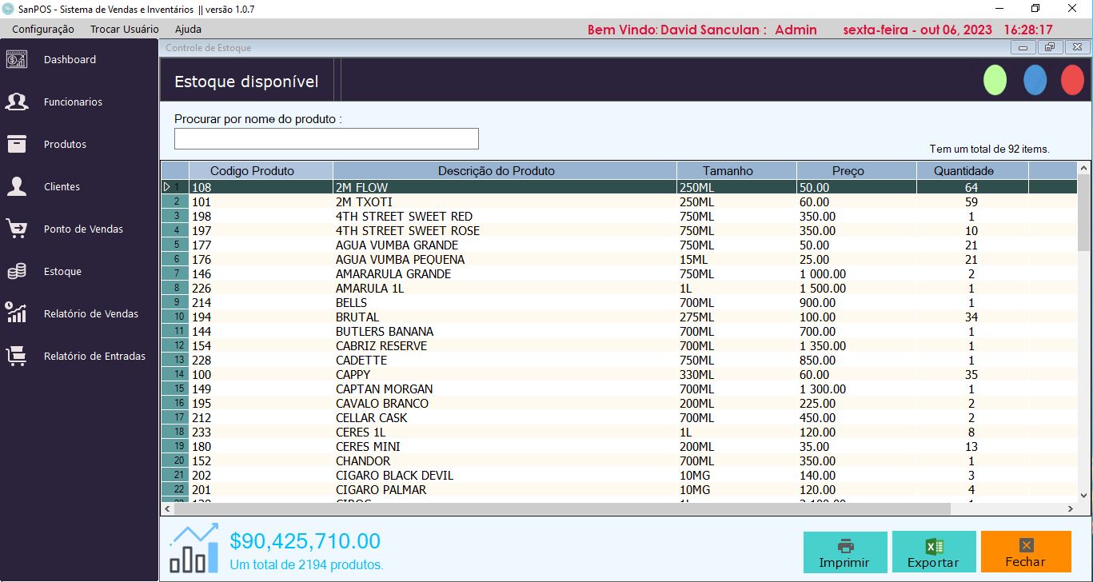Export the stock list with Exportar

point(933,552)
